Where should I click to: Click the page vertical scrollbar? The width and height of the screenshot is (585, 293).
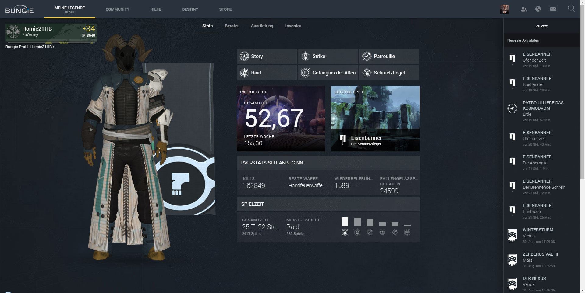pyautogui.click(x=582, y=91)
